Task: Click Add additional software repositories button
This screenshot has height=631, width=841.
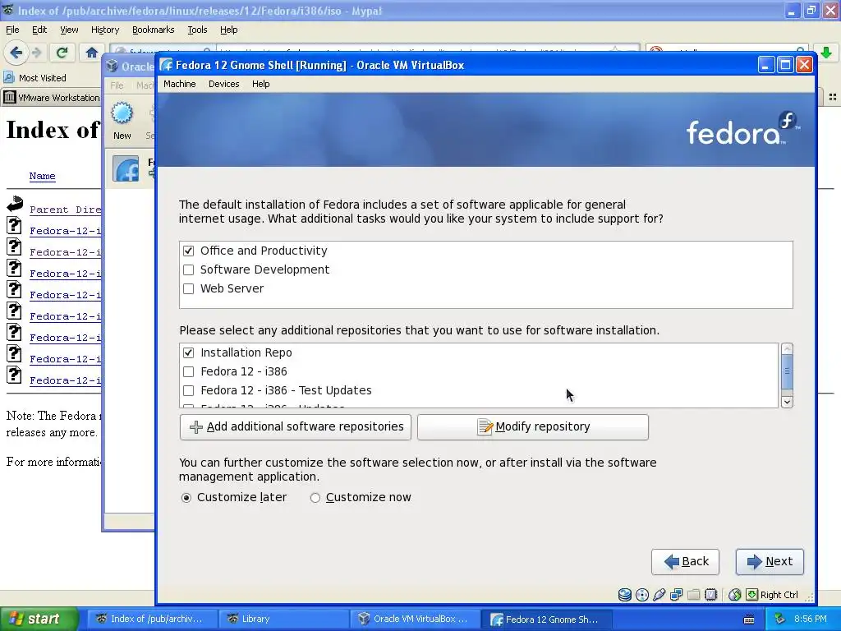Action: pos(296,427)
